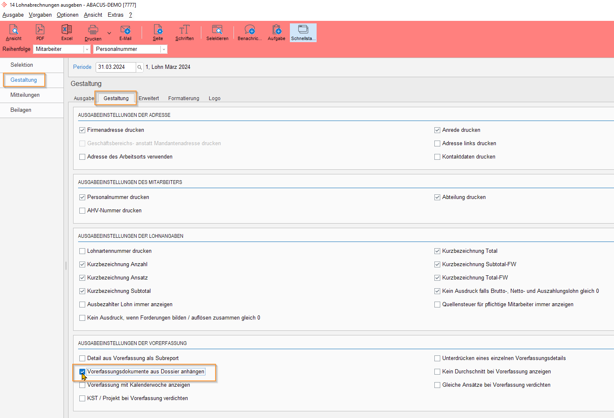Click the Periode link label
The image size is (614, 418).
(82, 67)
